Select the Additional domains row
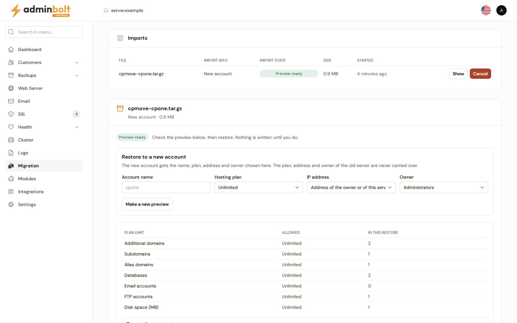Screen dimensions: 517x323 [x=305, y=243]
